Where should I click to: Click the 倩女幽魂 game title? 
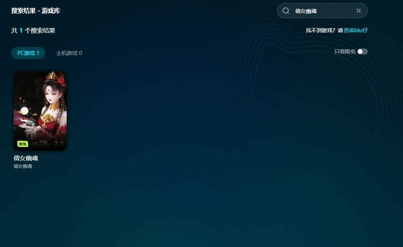[x=26, y=158]
